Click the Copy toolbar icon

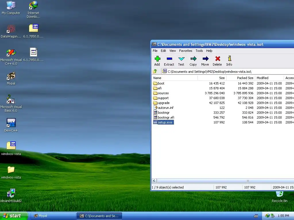[x=193, y=61]
